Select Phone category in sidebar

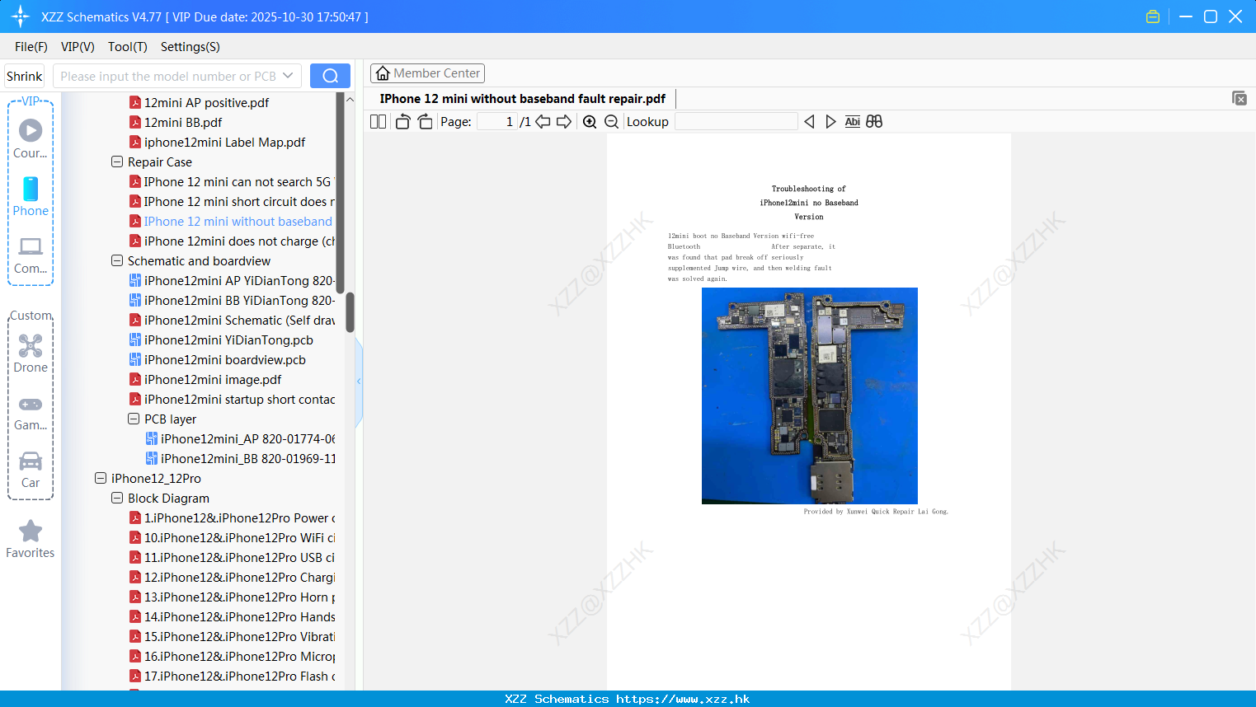31,196
